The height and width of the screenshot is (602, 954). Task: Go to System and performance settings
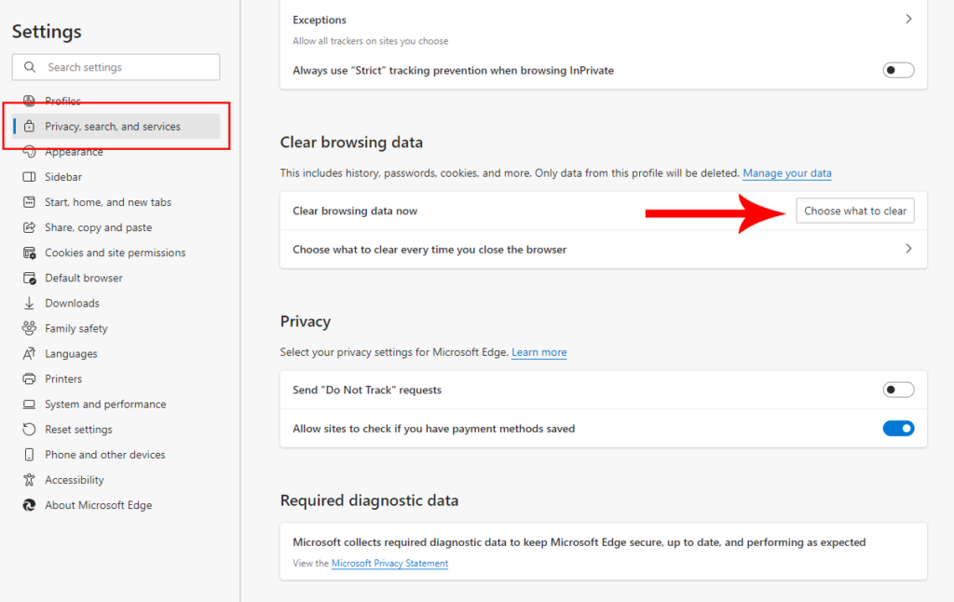coord(105,404)
